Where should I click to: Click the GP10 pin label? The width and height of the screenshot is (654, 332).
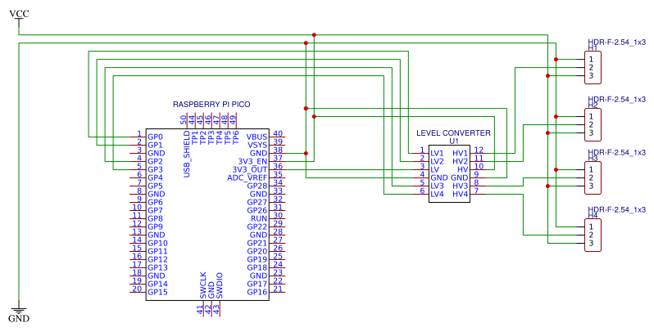[x=157, y=243]
